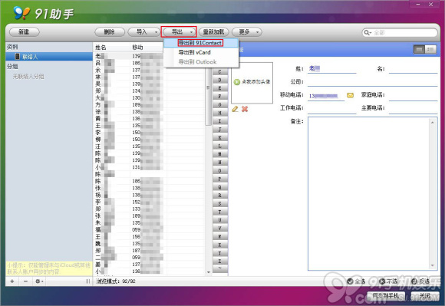Jump to letter G in alphabet index
Viewport: 445px width, 306px height.
tap(220, 104)
